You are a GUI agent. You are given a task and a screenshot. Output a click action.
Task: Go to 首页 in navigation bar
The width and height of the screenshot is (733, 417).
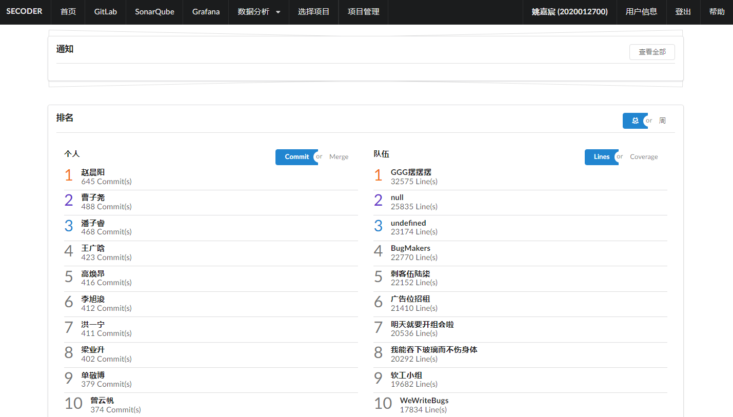pyautogui.click(x=68, y=12)
